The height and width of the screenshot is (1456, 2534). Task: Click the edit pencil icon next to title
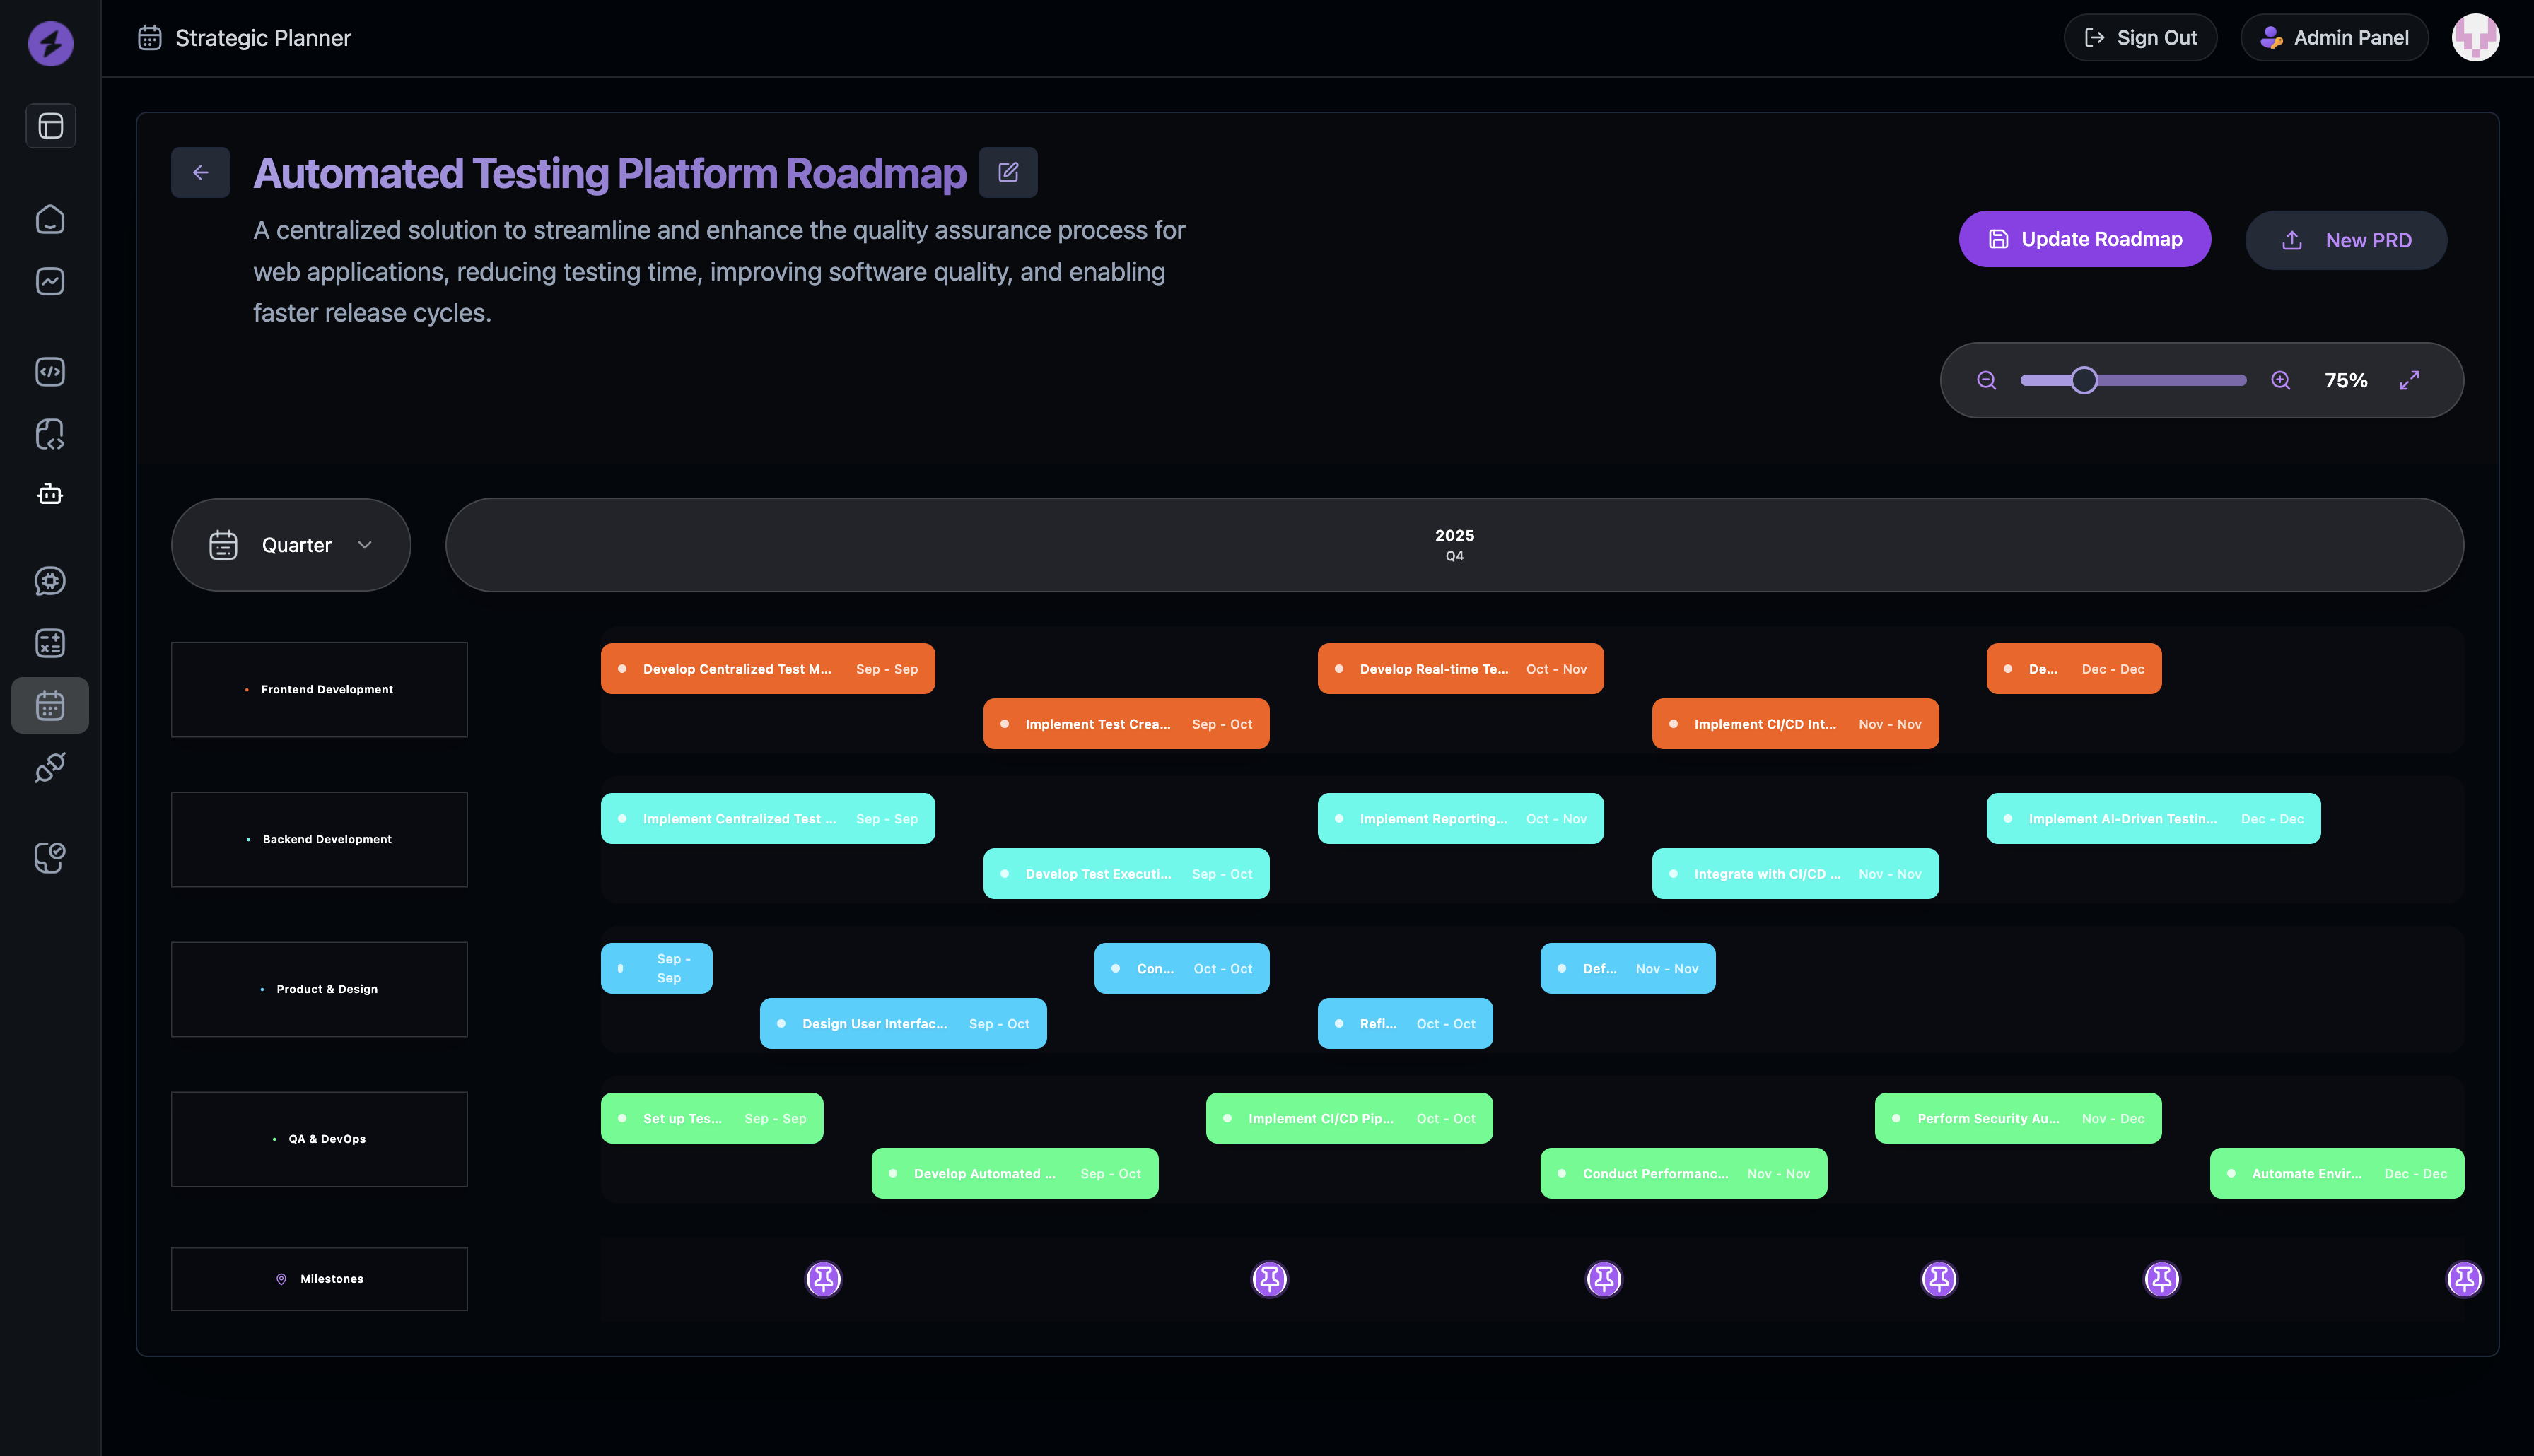point(1007,172)
